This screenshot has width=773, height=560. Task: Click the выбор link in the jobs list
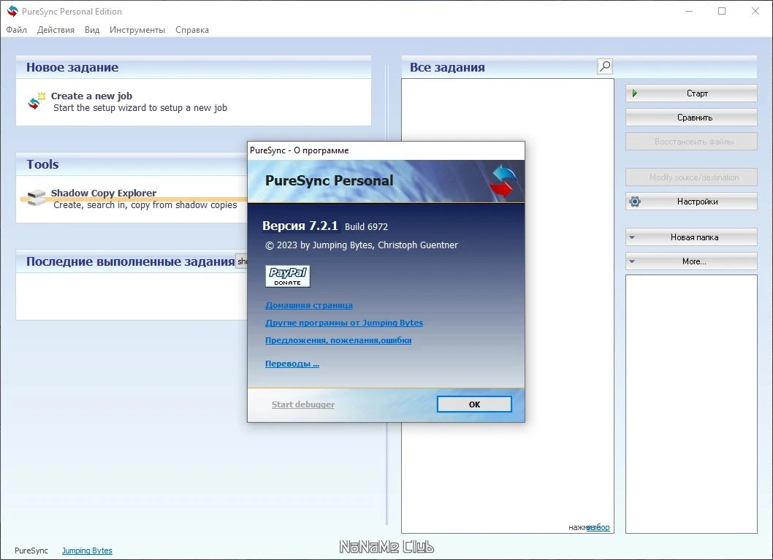point(598,527)
